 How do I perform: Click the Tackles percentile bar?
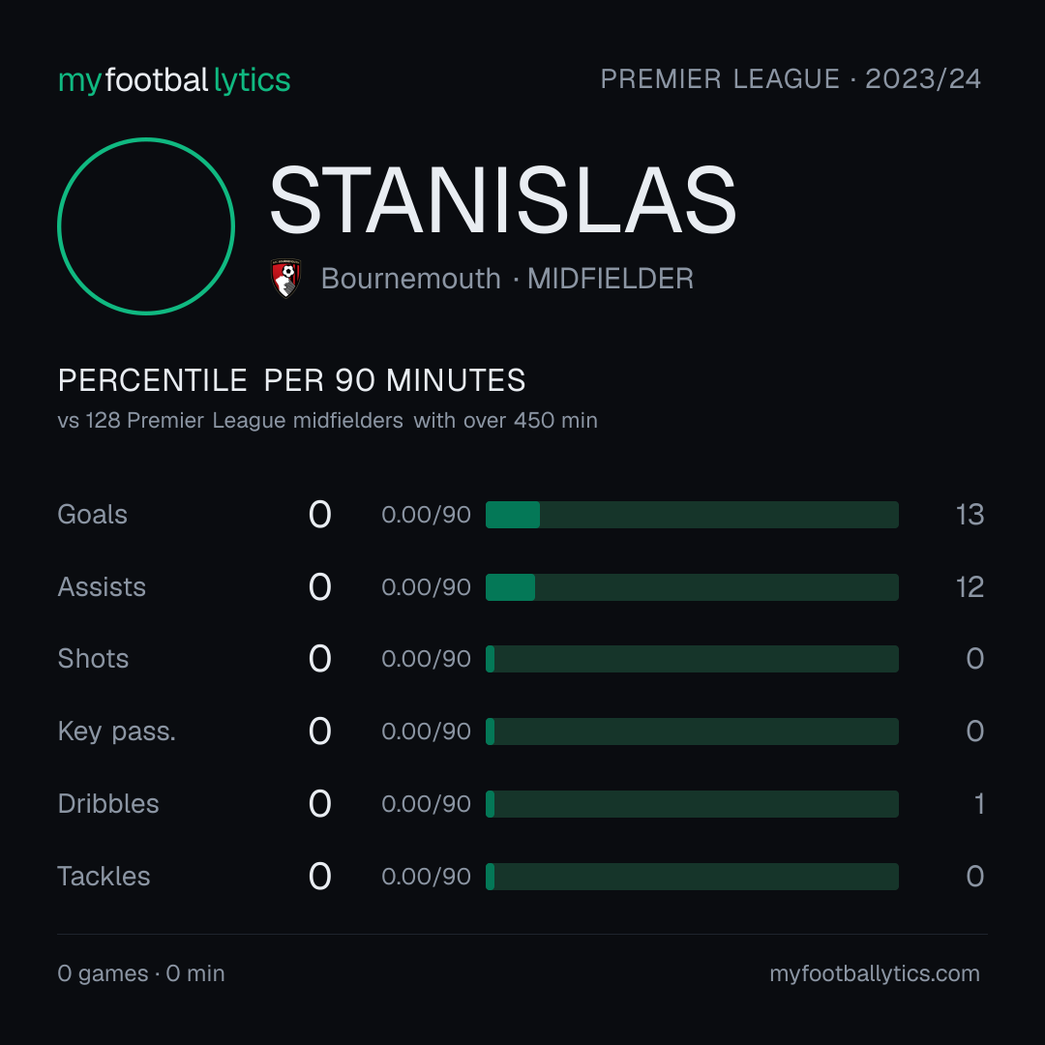click(692, 877)
